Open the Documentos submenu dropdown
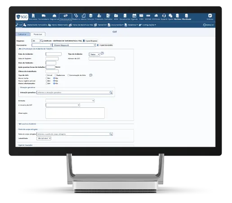Viewport: 232px width, 203px height. pos(116,25)
